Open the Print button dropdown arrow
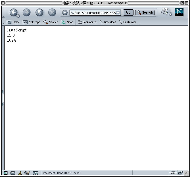This screenshot has width=190, height=177. [171, 14]
